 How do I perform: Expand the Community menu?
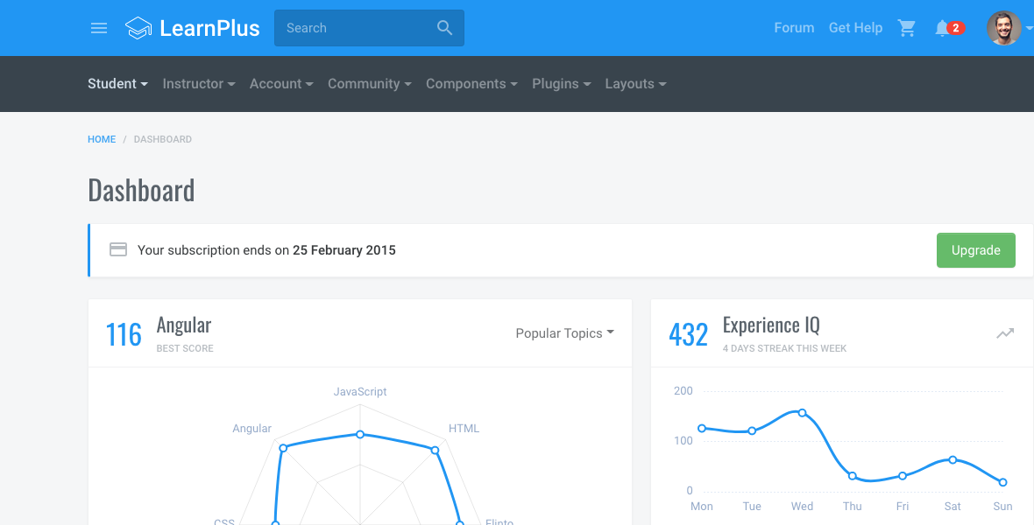[369, 84]
